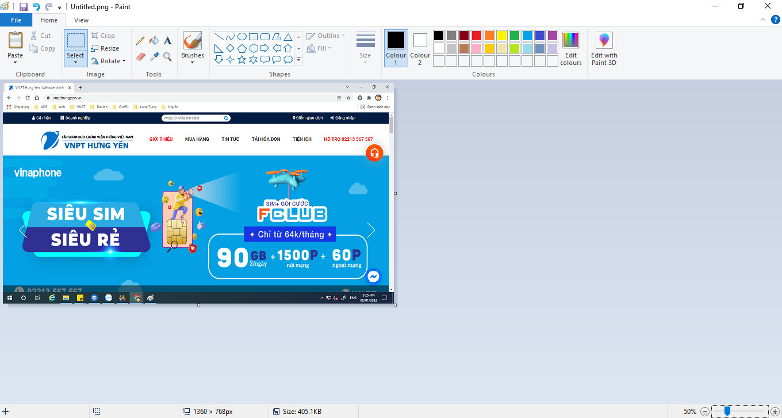The image size is (782, 418).
Task: Open Paint Help question mark
Action: [775, 20]
